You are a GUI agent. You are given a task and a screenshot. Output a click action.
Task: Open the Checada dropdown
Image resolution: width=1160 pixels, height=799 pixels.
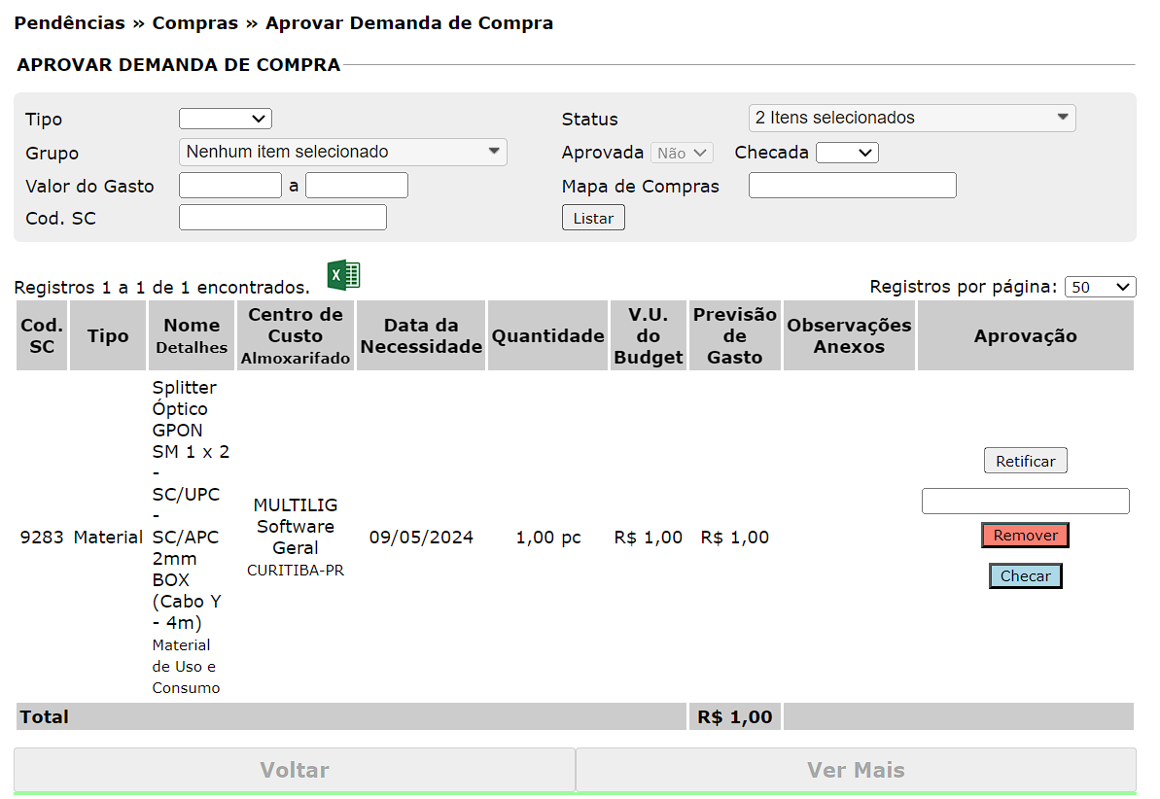846,153
